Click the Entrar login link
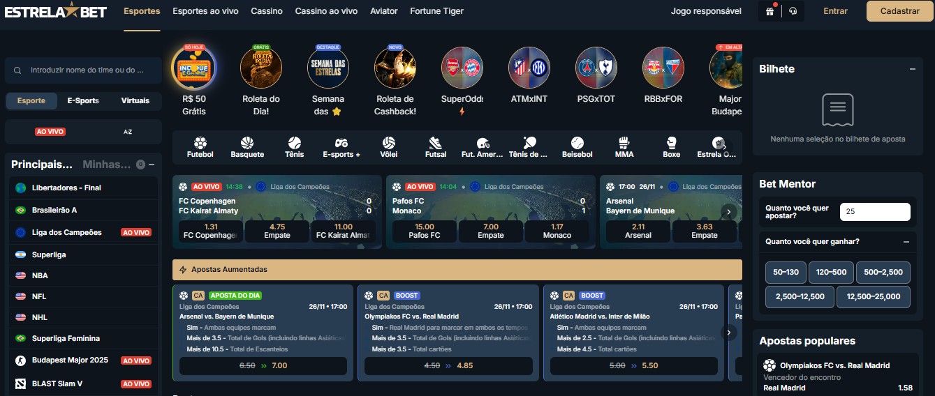 point(836,11)
